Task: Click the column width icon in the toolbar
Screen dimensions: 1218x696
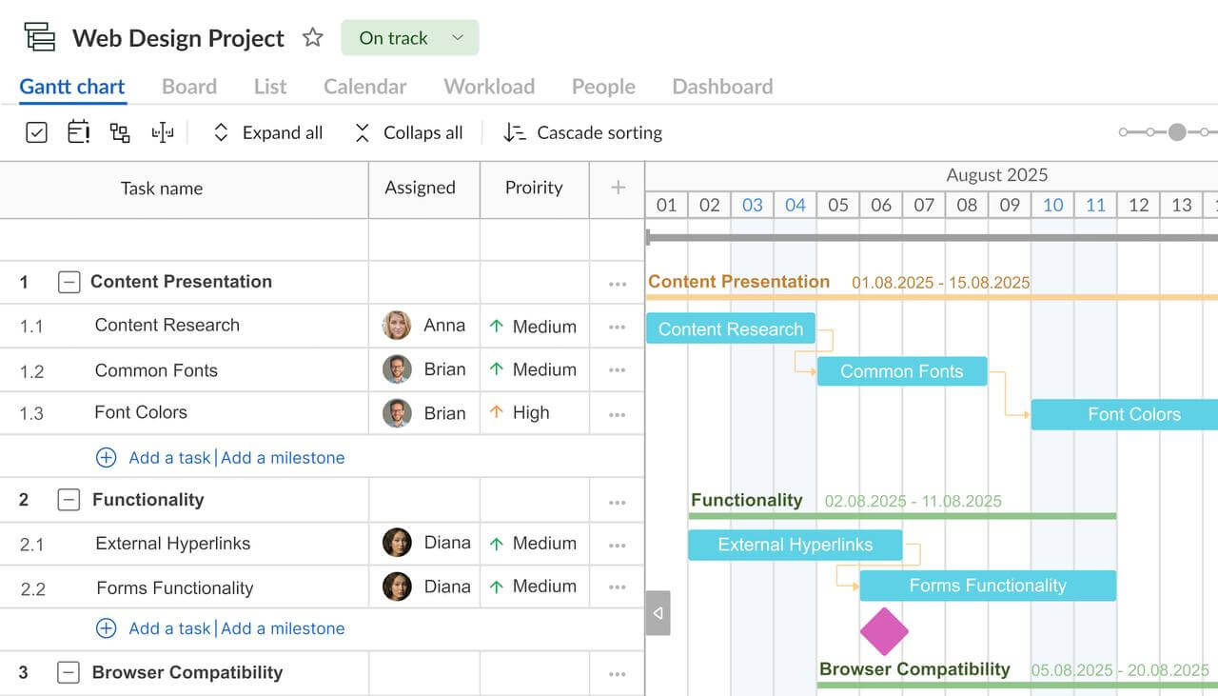Action: click(x=163, y=132)
